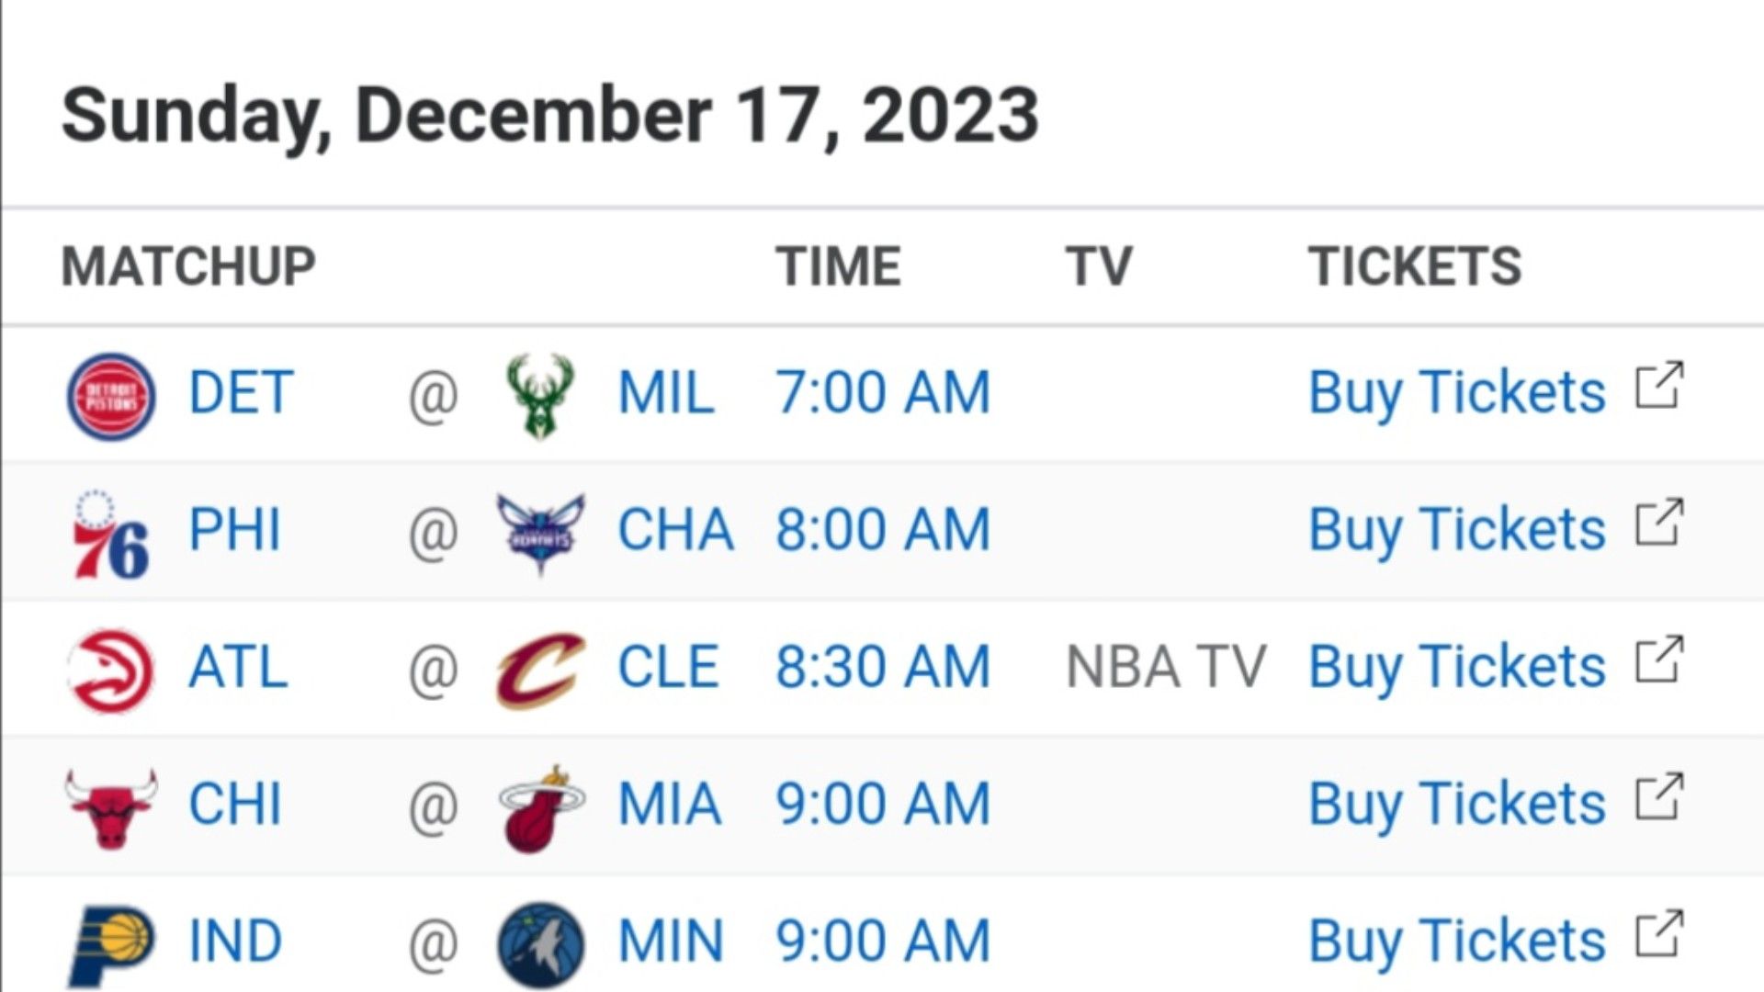Viewport: 1764px width, 992px height.
Task: Click the Milwaukee Bucks deer logo
Action: (540, 396)
